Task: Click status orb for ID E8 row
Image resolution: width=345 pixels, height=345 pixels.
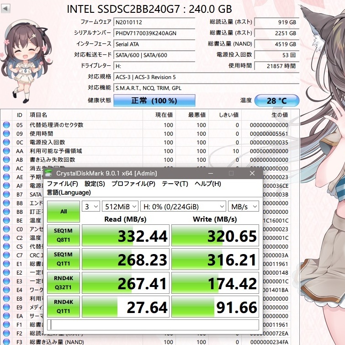Action: [x=6, y=298]
